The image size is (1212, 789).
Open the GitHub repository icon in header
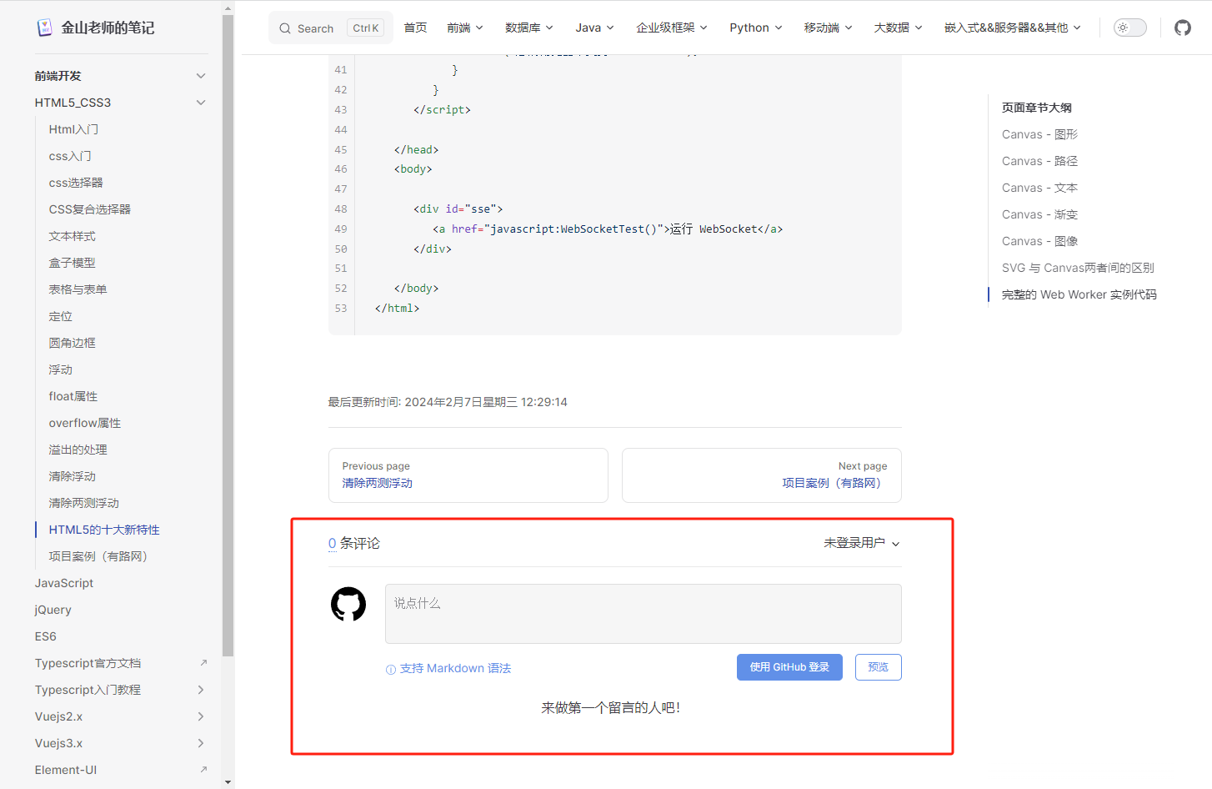click(x=1182, y=28)
